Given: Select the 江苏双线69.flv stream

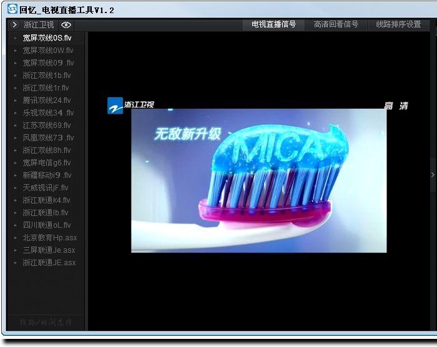Looking at the screenshot, I should click(x=47, y=125).
